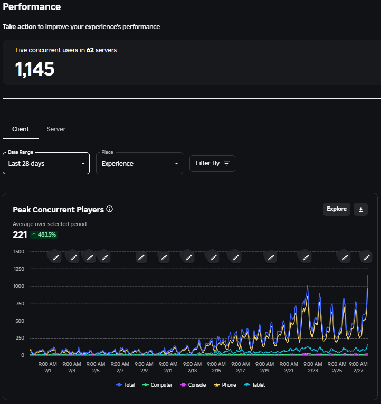The height and width of the screenshot is (404, 381).
Task: Click the '62' servers count text
Action: 90,50
